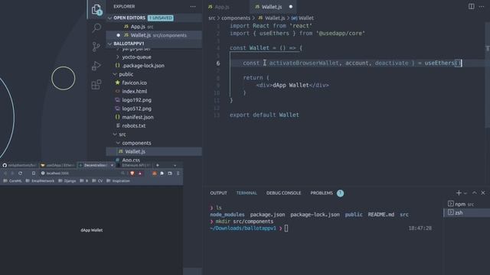Open the terminal launch profile dropdown arrow
Viewport: 490px width, 275px height.
(465, 193)
